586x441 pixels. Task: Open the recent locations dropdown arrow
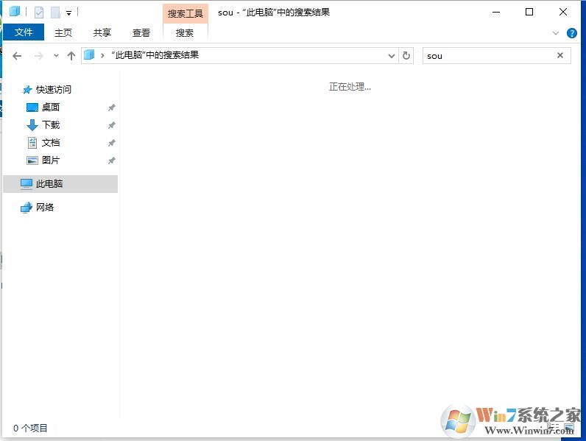(x=56, y=56)
